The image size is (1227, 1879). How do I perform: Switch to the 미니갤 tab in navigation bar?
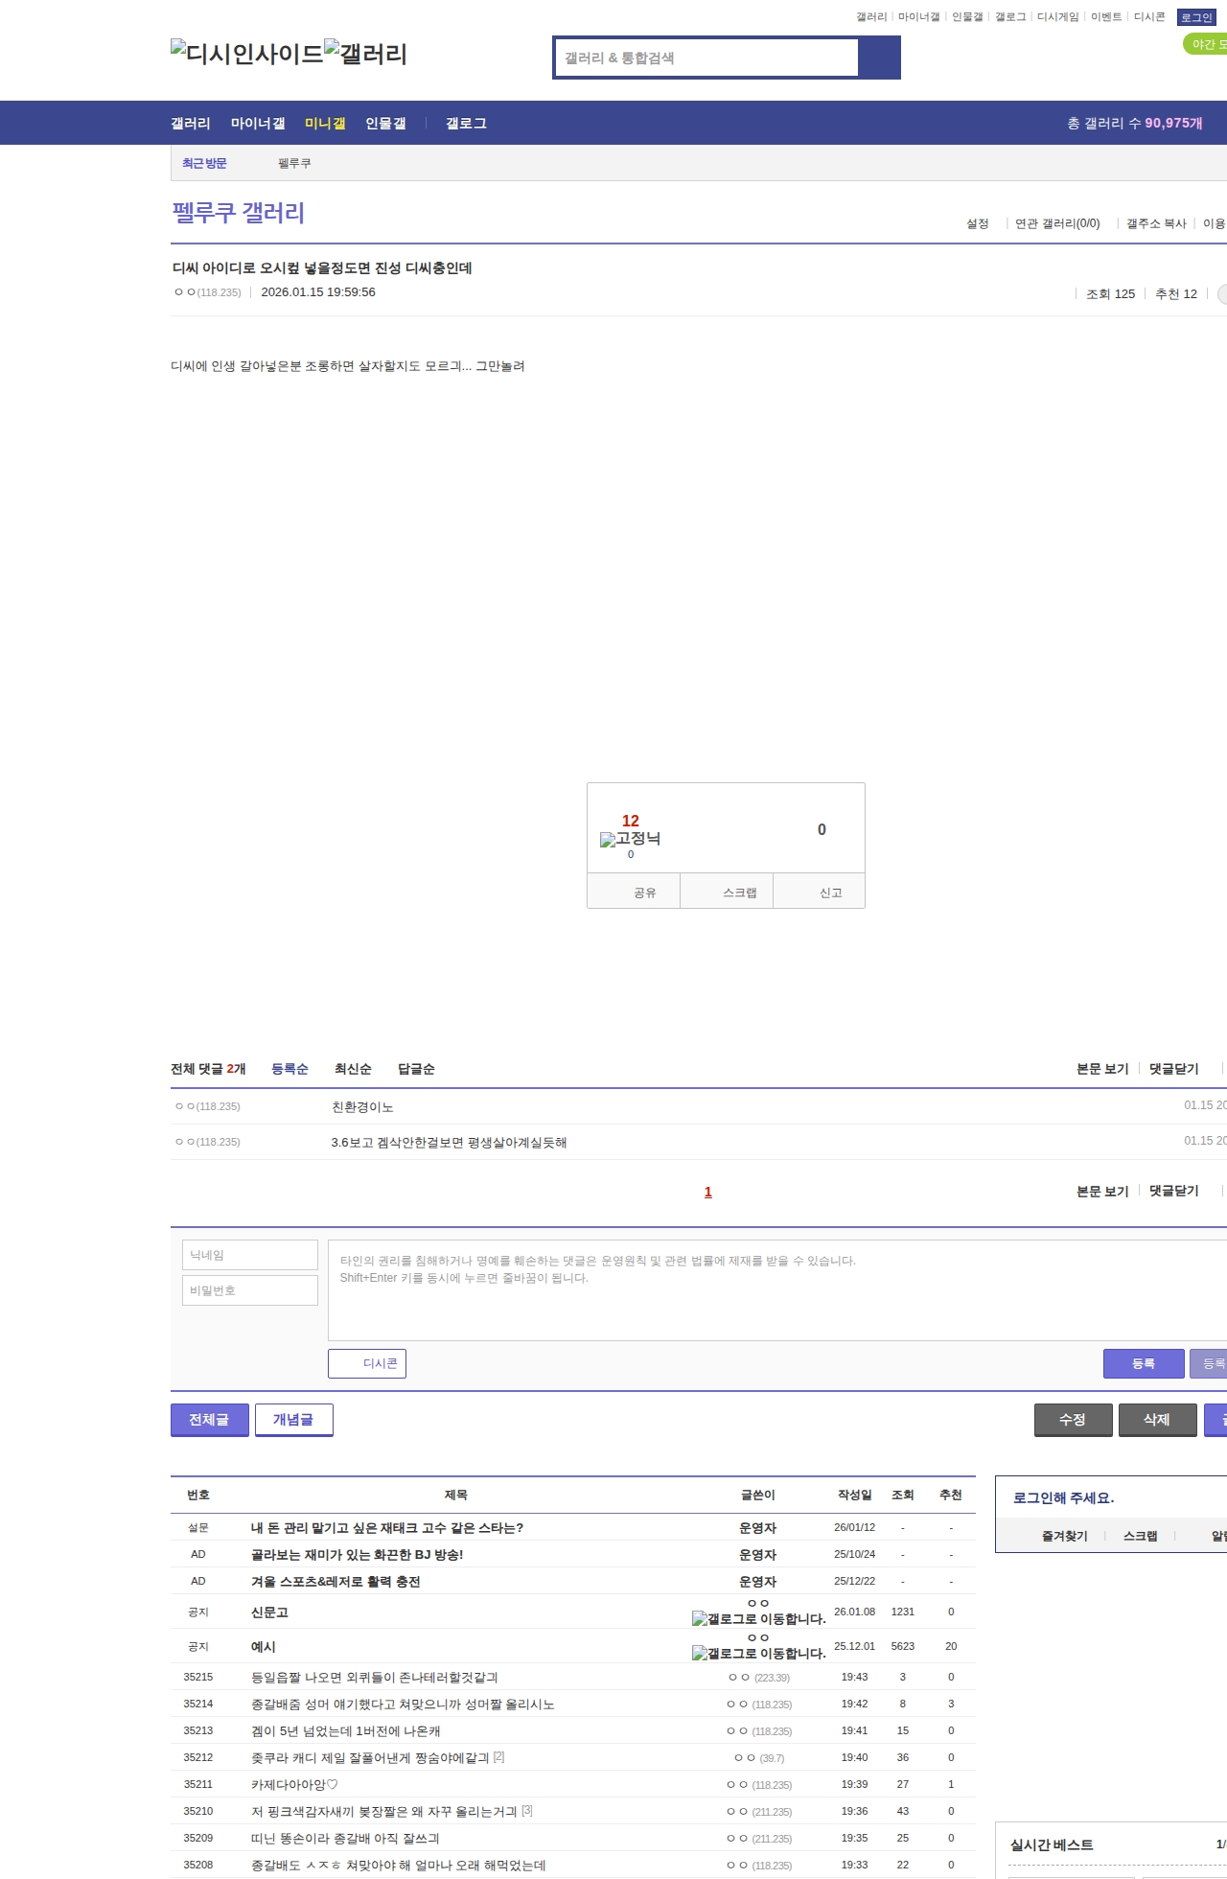[325, 124]
